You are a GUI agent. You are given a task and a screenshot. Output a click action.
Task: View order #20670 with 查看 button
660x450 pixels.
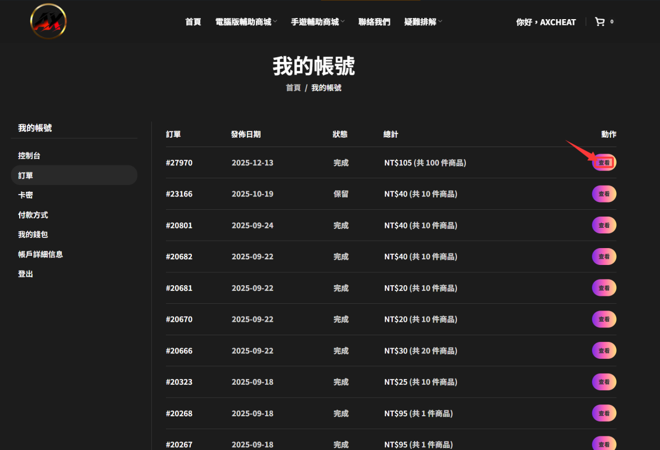pos(604,319)
